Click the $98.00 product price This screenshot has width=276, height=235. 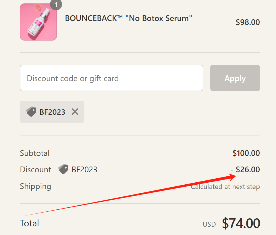[248, 22]
